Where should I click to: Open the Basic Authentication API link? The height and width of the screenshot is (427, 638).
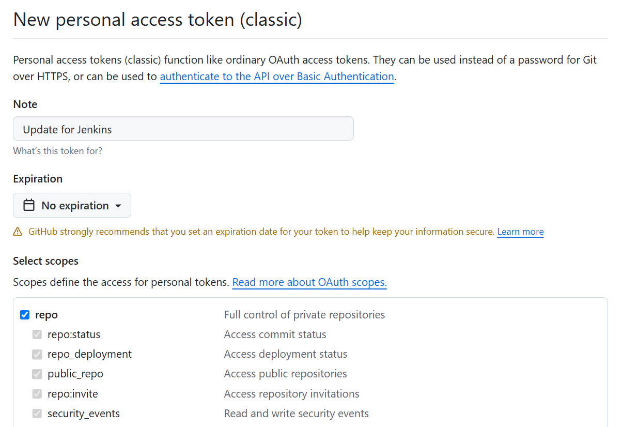pos(277,77)
